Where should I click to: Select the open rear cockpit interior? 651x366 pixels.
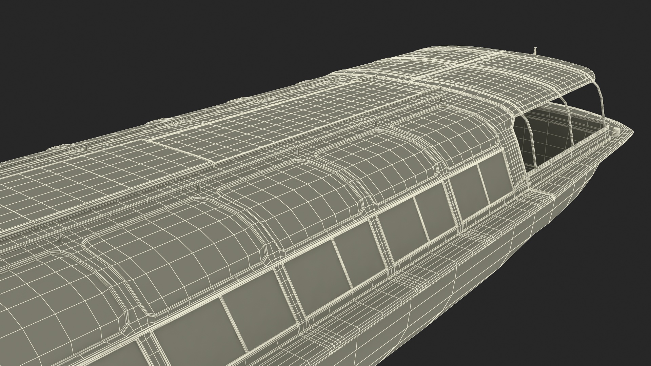point(556,136)
